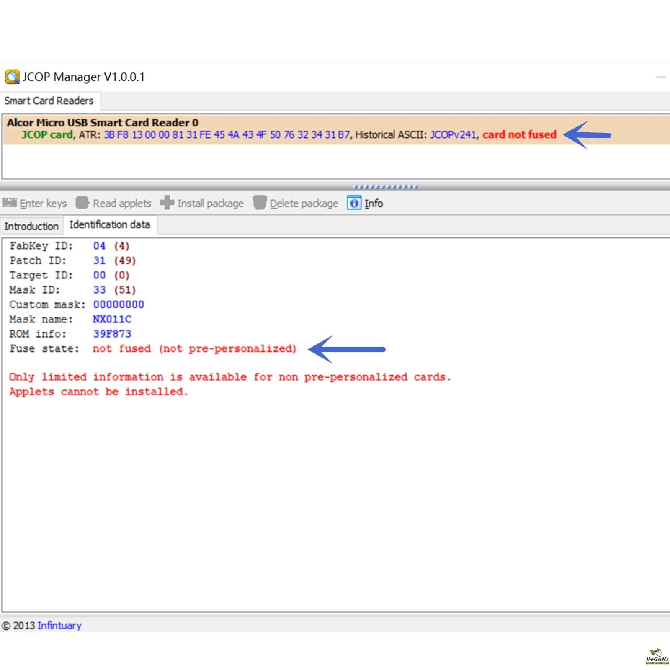670x670 pixels.
Task: Open the Infintuary copyright link
Action: pyautogui.click(x=59, y=625)
